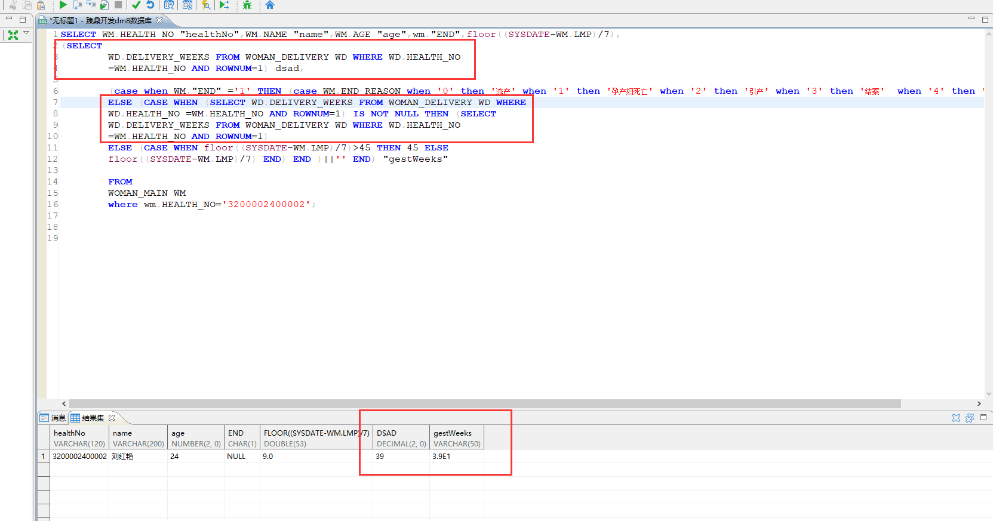Minimize the left side panel

pos(9,19)
